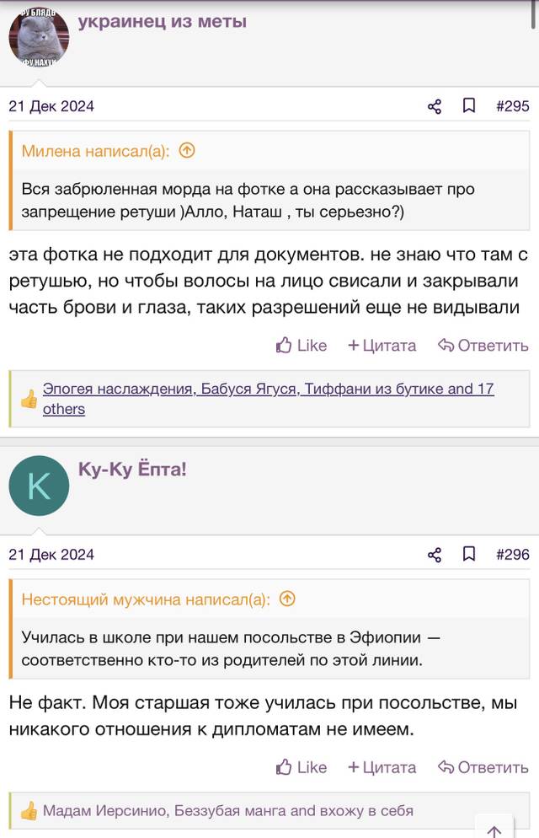Jump to Милена's quoted original post
539x838 pixels.
[187, 151]
